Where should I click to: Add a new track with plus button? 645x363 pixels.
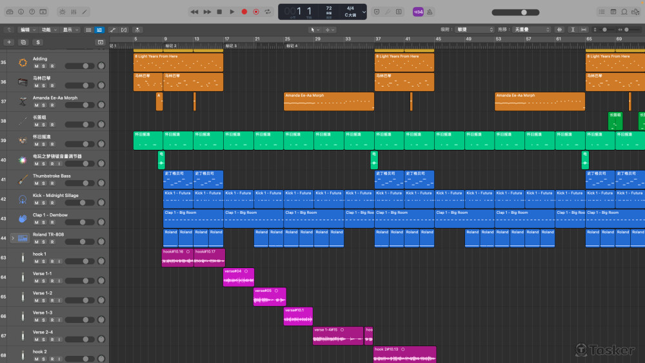click(x=9, y=42)
